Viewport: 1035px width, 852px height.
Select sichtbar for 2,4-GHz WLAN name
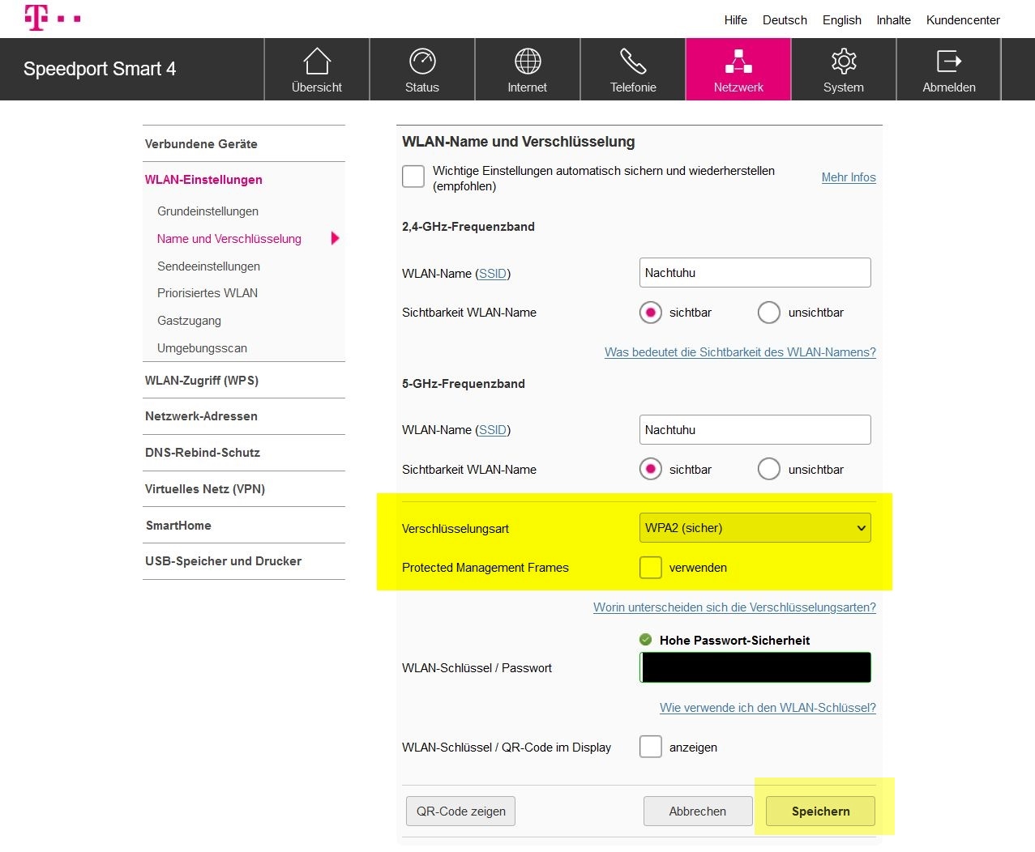(650, 313)
